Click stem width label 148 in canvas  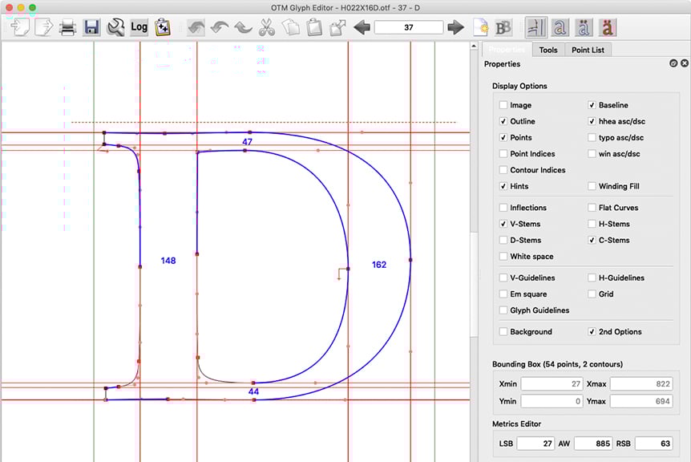coord(168,261)
